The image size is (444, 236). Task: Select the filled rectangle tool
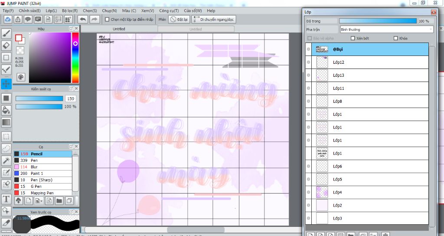(6, 98)
